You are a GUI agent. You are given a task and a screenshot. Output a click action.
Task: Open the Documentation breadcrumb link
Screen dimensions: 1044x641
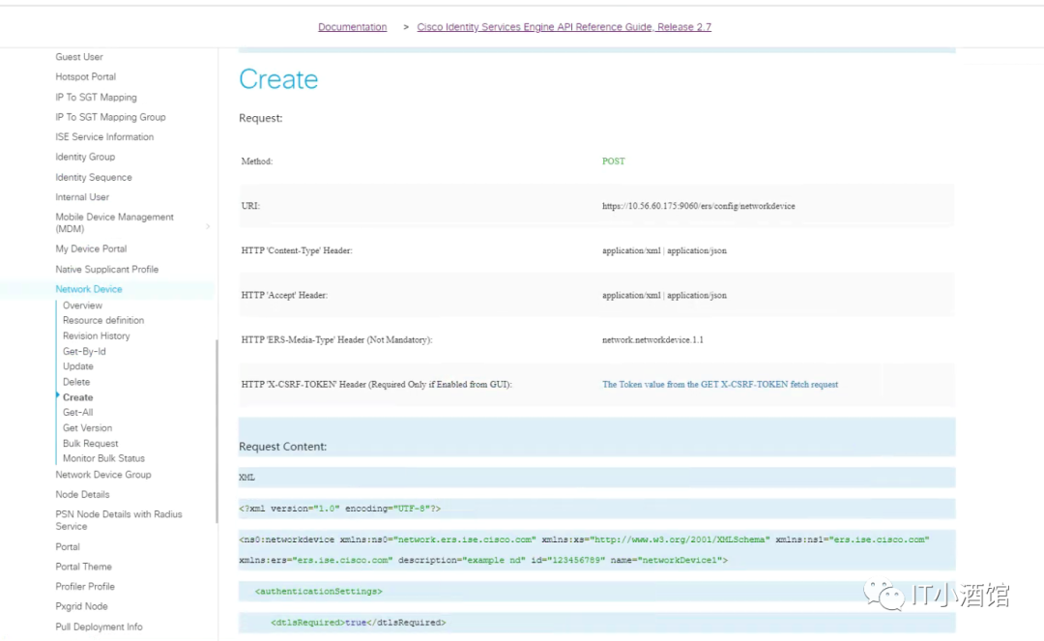[352, 26]
